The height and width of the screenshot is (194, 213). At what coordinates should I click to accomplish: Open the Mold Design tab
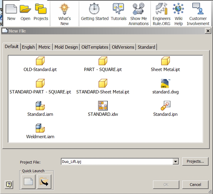pos(66,47)
